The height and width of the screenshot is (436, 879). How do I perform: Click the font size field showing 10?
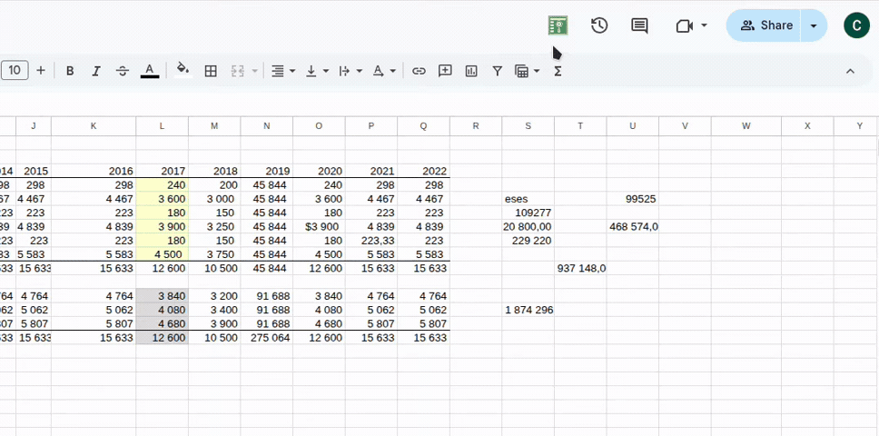15,71
